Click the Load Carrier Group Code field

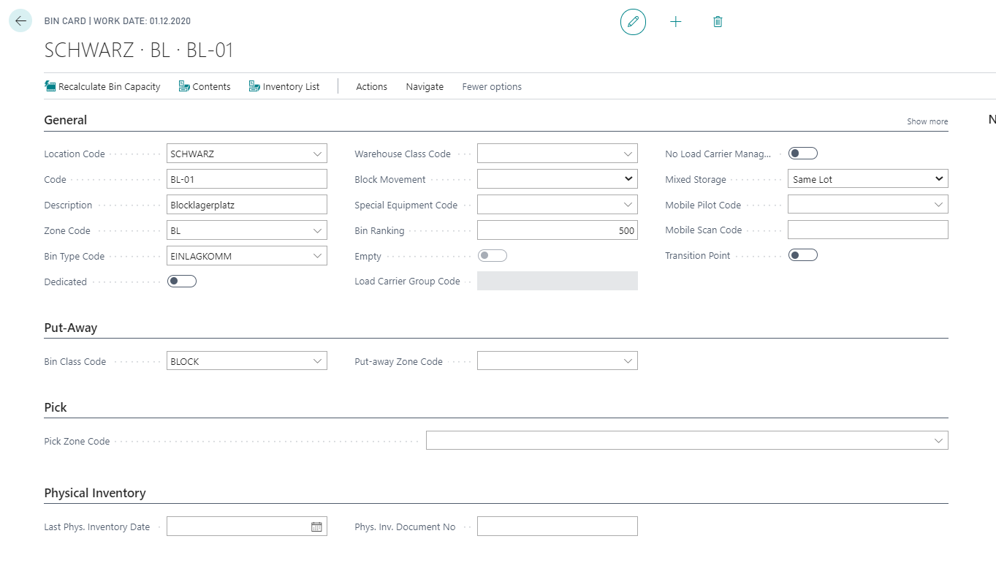(x=558, y=281)
